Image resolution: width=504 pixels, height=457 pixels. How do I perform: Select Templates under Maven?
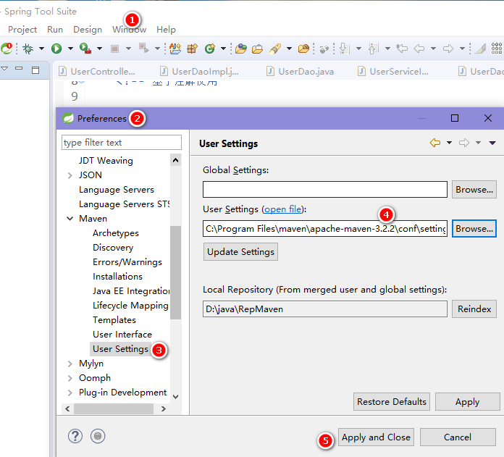pyautogui.click(x=114, y=320)
